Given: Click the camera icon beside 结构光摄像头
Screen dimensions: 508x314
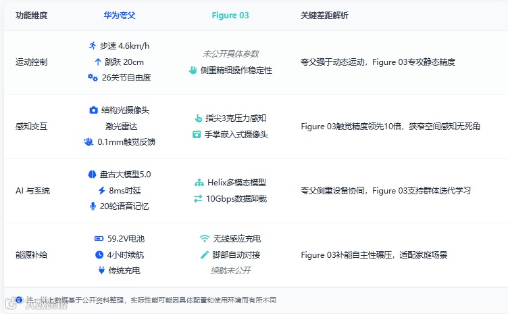Looking at the screenshot, I should (x=93, y=110).
